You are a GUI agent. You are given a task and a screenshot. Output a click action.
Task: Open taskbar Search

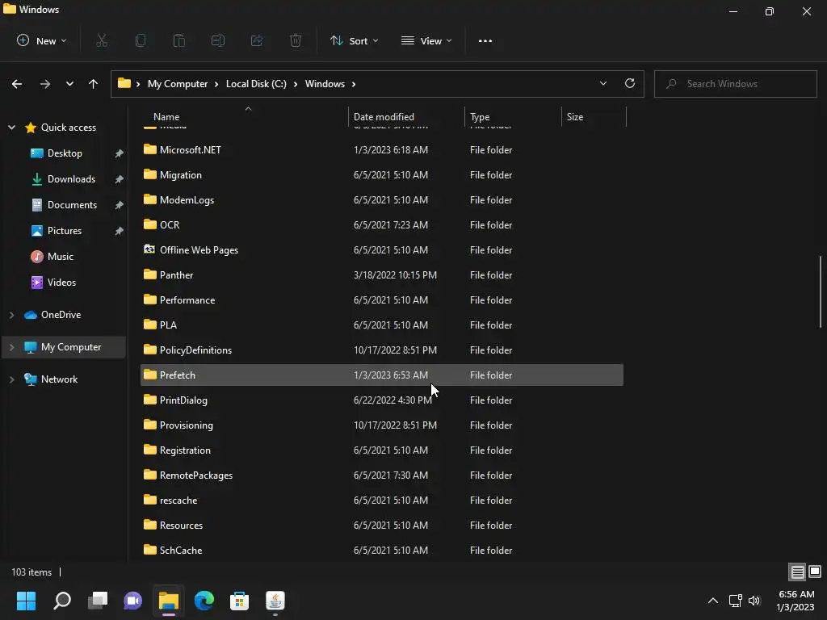tap(62, 601)
